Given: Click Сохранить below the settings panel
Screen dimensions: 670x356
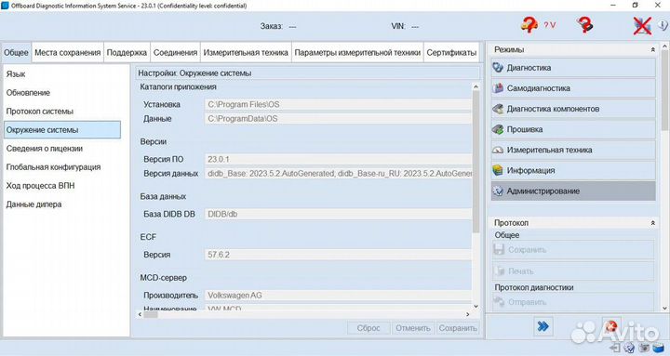Looking at the screenshot, I should [458, 328].
